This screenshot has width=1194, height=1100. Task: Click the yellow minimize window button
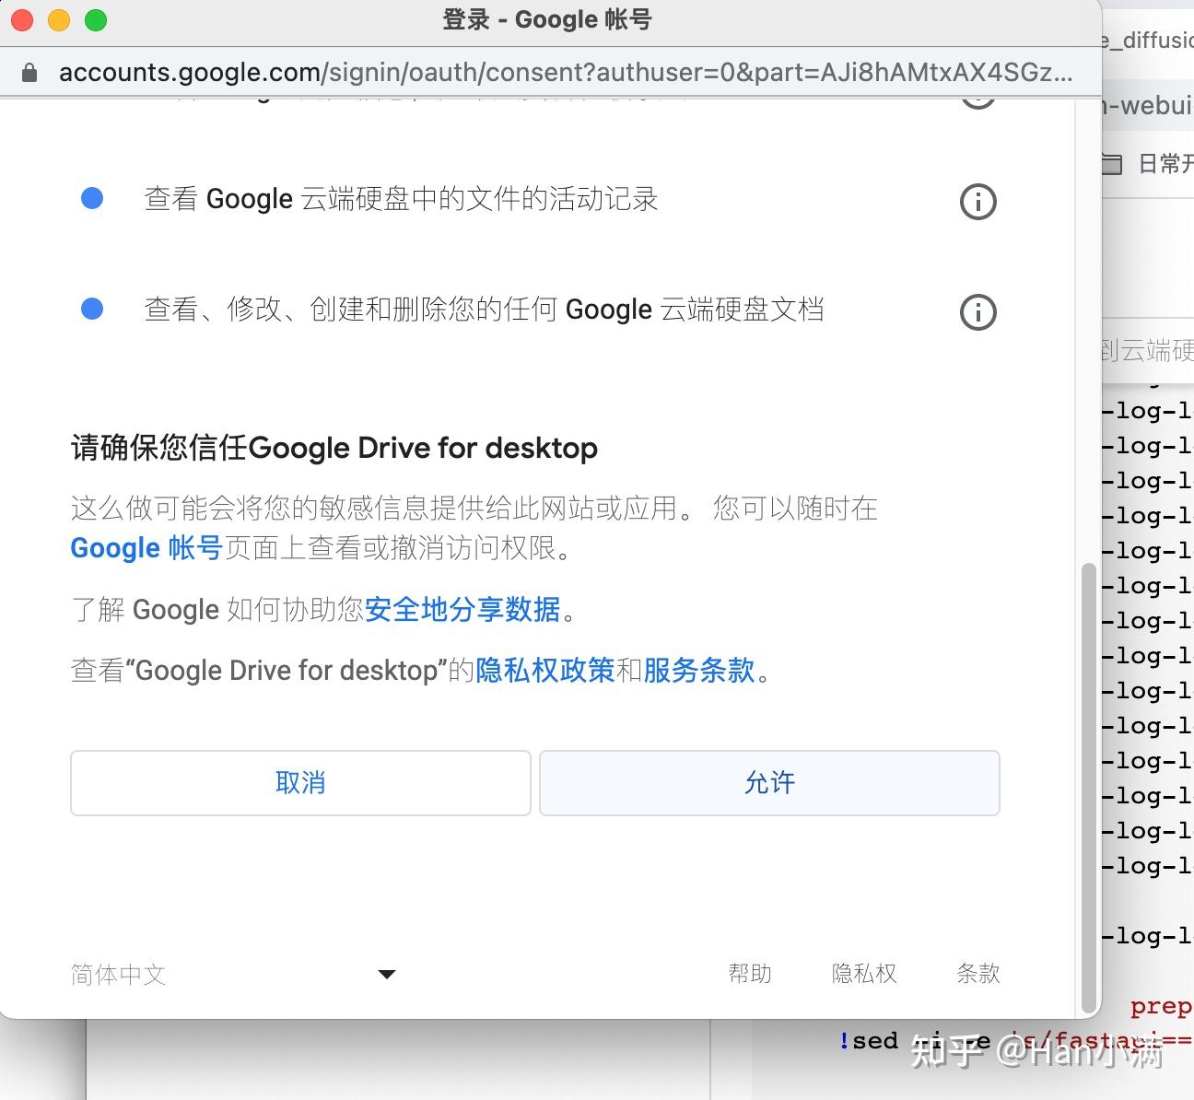pyautogui.click(x=59, y=19)
